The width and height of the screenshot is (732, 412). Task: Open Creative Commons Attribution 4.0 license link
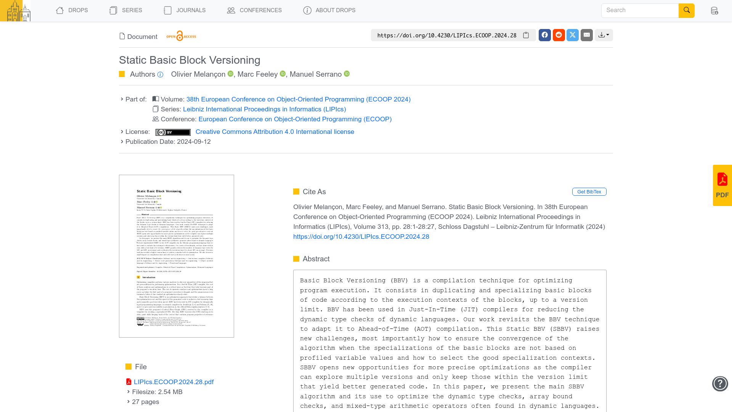pos(275,132)
